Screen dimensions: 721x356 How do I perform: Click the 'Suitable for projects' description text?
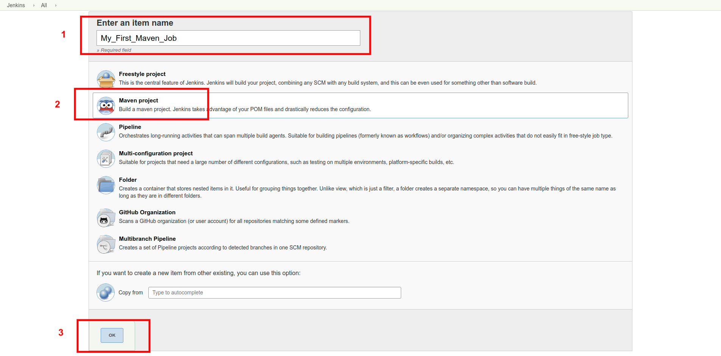coord(287,162)
